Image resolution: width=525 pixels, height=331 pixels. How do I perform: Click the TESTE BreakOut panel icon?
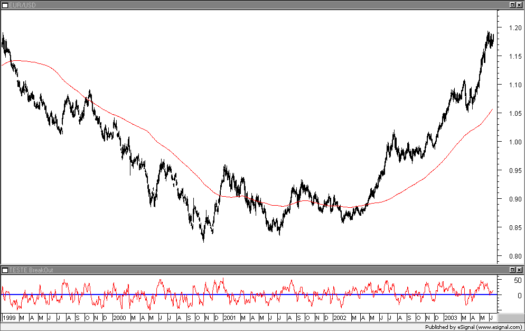[5, 270]
